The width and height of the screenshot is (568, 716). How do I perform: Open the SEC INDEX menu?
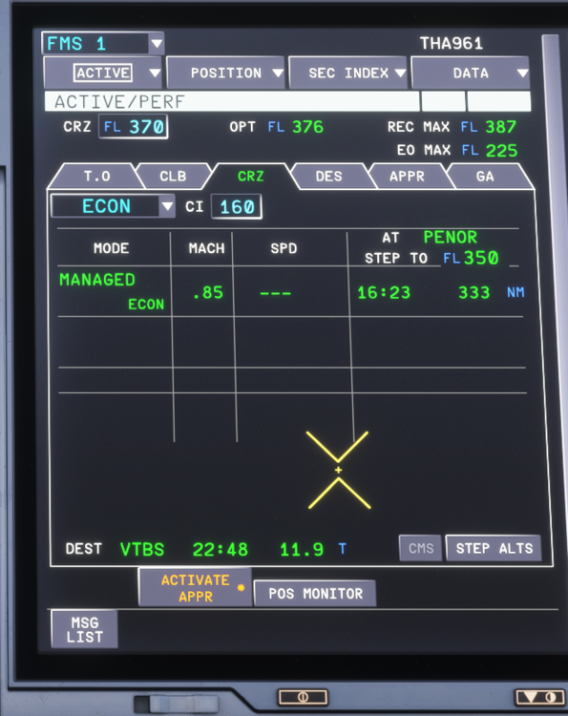click(x=347, y=73)
